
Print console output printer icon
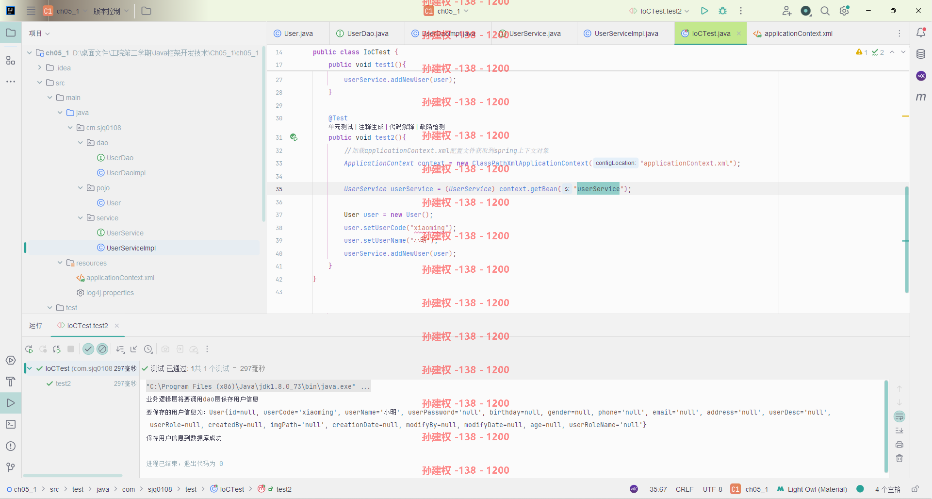(899, 445)
